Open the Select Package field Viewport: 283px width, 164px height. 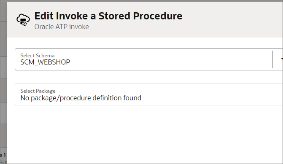pyautogui.click(x=149, y=94)
